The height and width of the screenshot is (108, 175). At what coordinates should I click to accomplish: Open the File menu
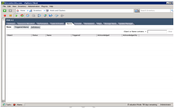click(4, 6)
